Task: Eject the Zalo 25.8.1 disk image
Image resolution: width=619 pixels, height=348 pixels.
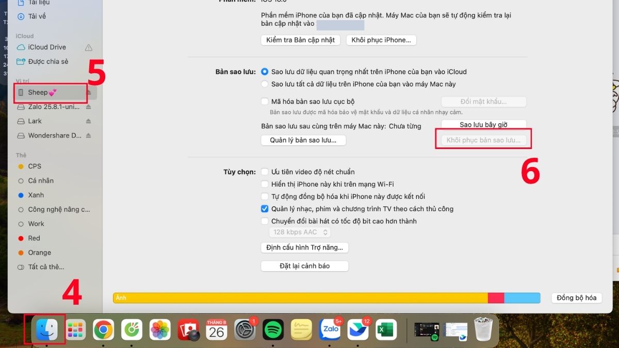Action: click(88, 107)
